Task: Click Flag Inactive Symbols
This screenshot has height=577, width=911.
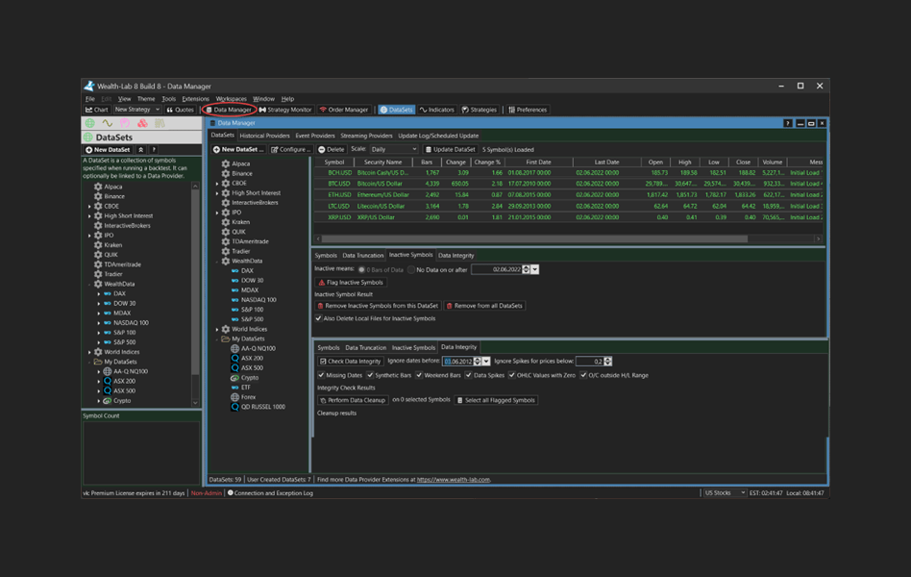Action: click(351, 283)
